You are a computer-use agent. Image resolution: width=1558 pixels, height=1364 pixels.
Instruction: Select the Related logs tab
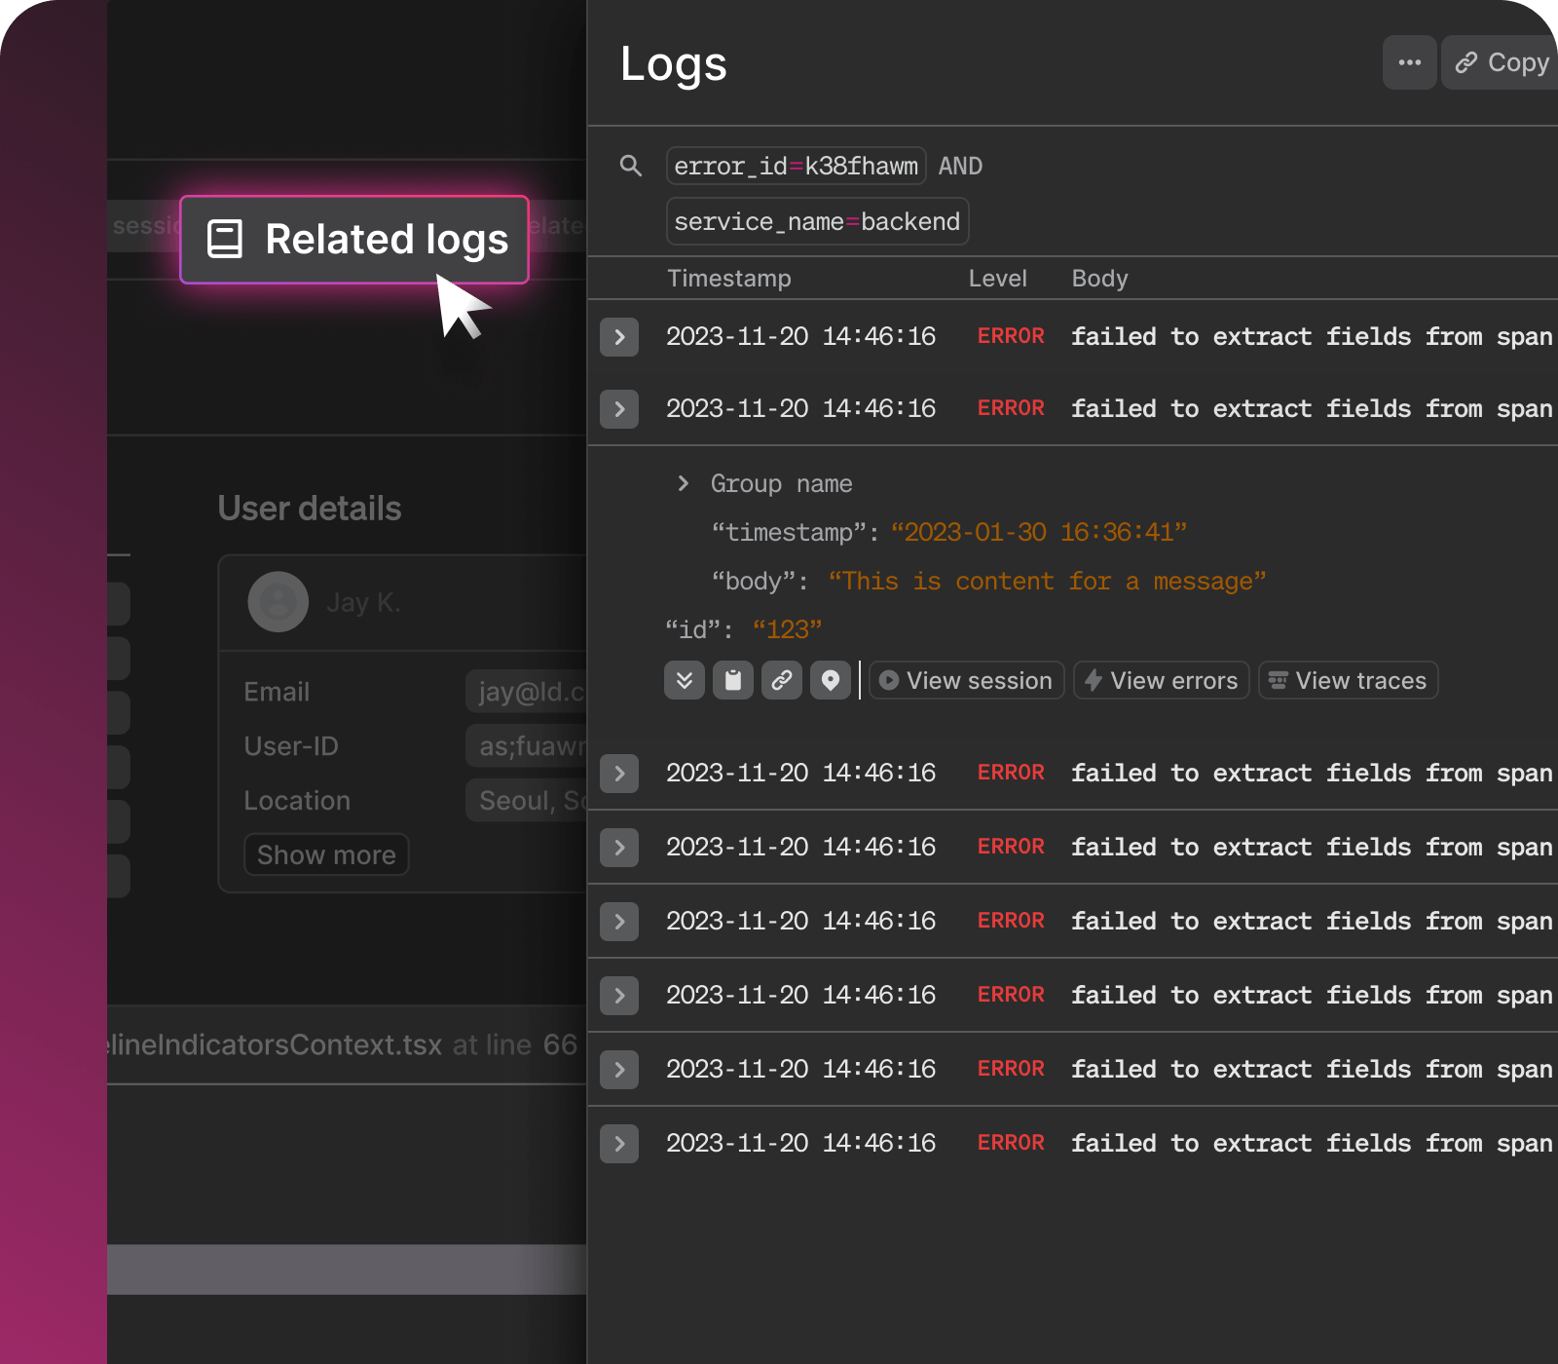355,240
